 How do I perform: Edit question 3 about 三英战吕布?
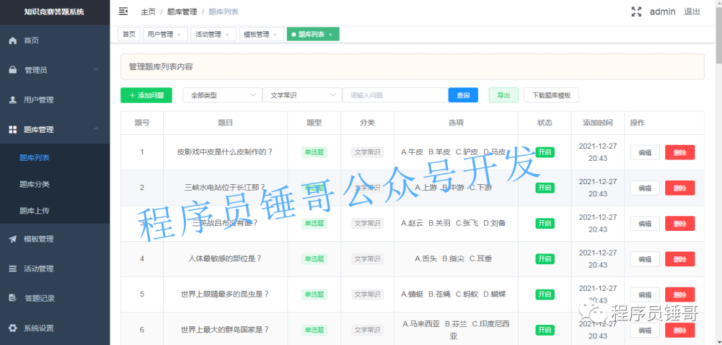point(644,224)
